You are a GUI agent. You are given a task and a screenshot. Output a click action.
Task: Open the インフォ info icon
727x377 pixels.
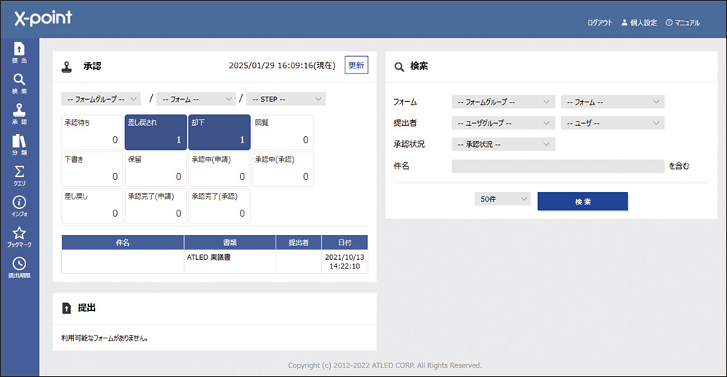[x=20, y=206]
